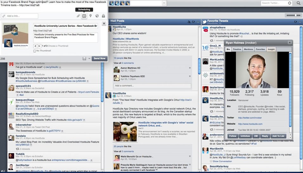This screenshot has width=303, height=173.
Task: Click the Unfollow button
Action: pyautogui.click(x=245, y=136)
